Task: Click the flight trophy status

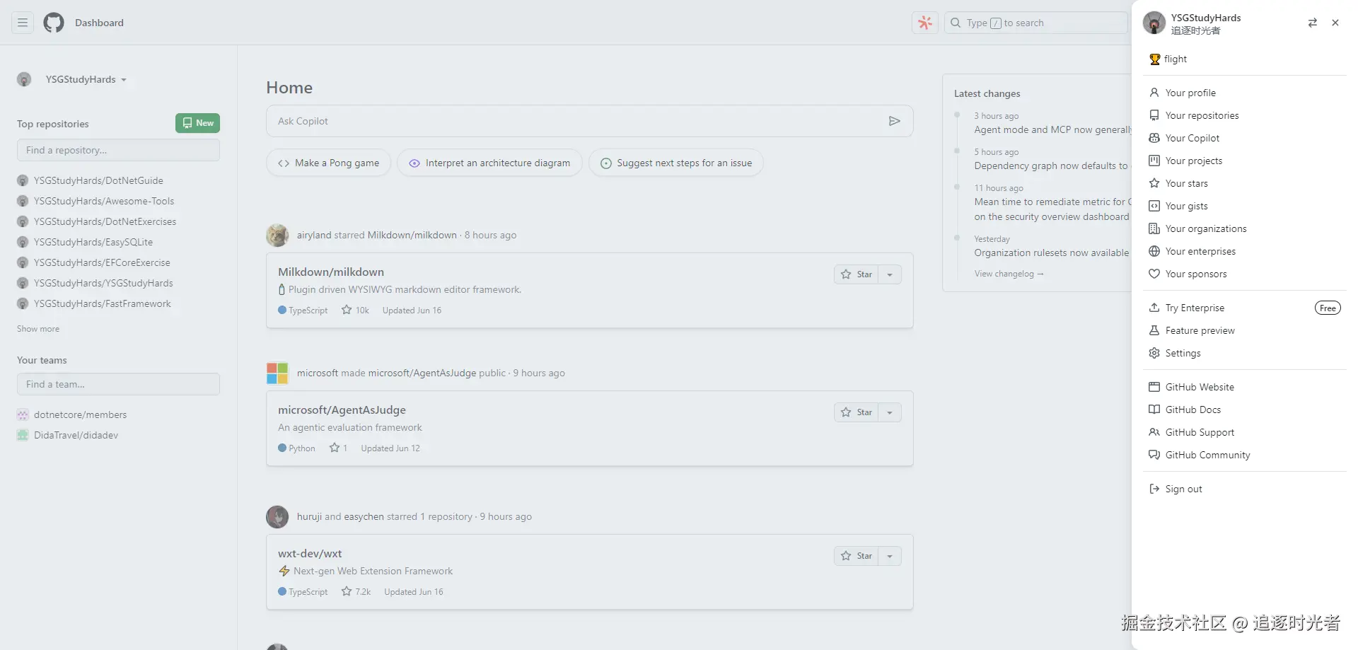Action: click(1168, 59)
